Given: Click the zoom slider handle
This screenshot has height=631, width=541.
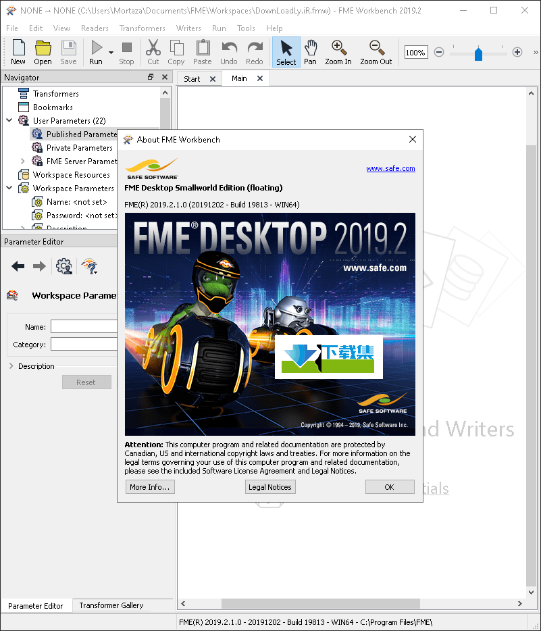Looking at the screenshot, I should click(478, 53).
